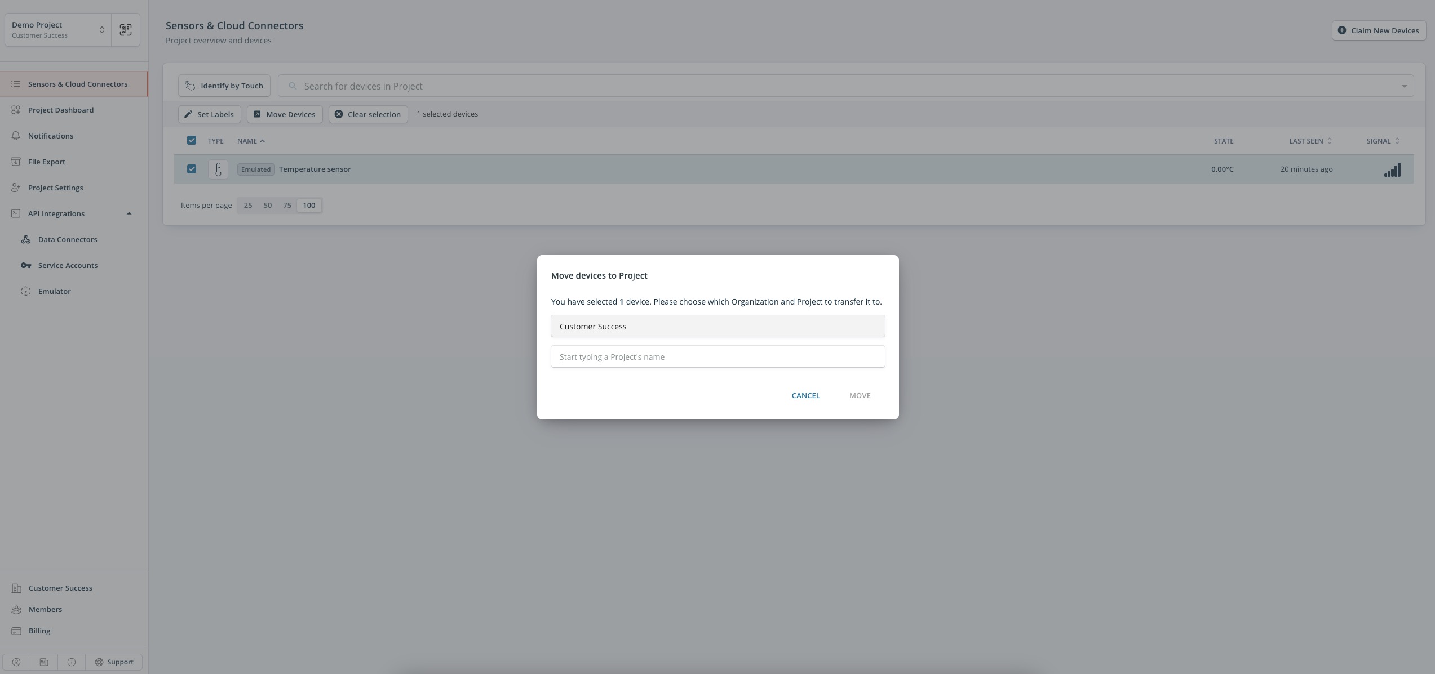1435x674 pixels.
Task: Click Identify by Touch button
Action: click(224, 86)
